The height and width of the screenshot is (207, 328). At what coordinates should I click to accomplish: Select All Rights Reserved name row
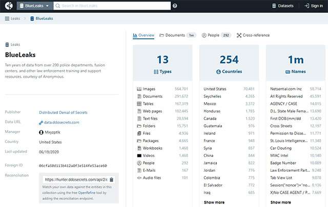(x=296, y=97)
